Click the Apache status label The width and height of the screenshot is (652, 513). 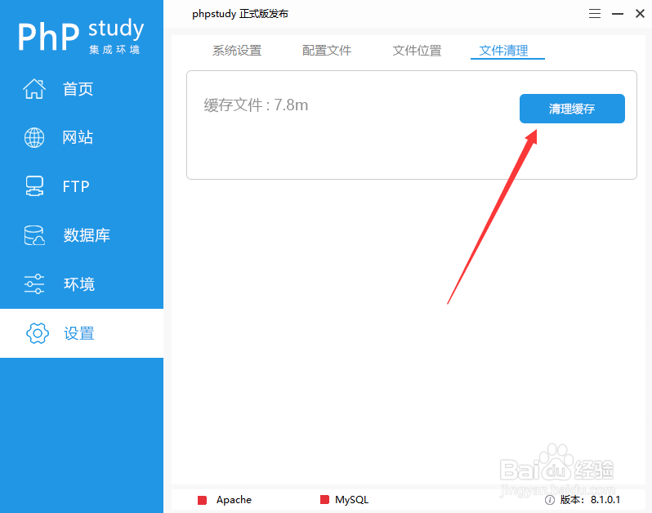(x=234, y=500)
